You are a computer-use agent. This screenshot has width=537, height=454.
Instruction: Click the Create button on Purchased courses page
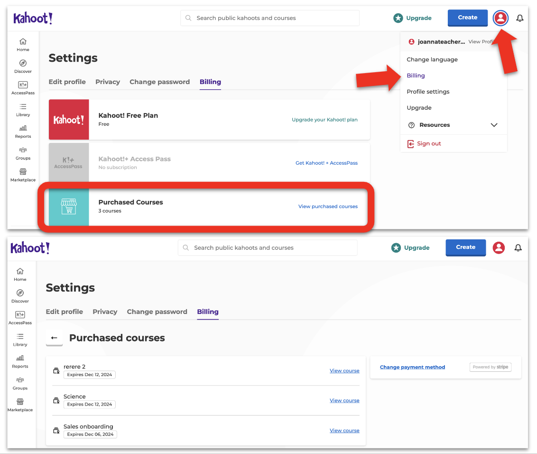[465, 247]
